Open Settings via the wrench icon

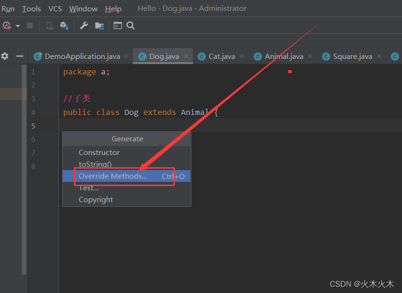coord(84,25)
